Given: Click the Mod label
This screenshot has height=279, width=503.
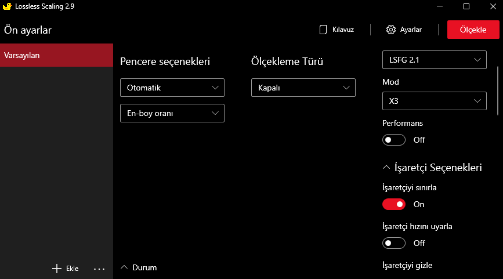Looking at the screenshot, I should point(390,82).
